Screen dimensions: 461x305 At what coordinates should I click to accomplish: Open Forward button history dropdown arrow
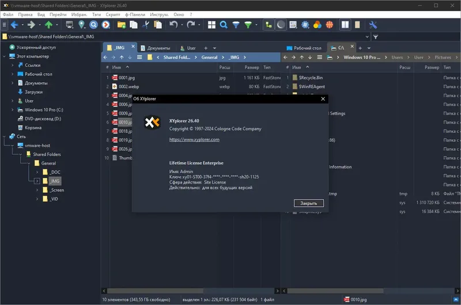[x=39, y=25]
